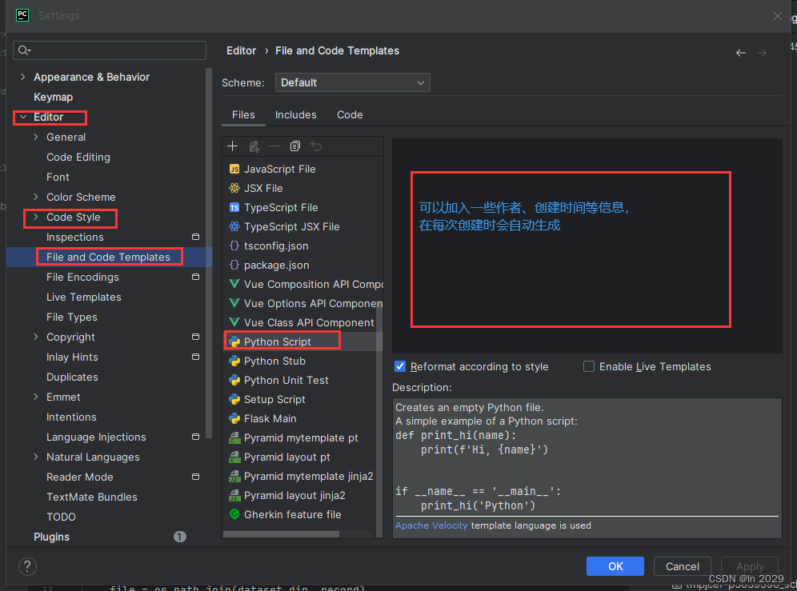Expand Appearance & Behavior section
The height and width of the screenshot is (591, 797).
tap(23, 77)
